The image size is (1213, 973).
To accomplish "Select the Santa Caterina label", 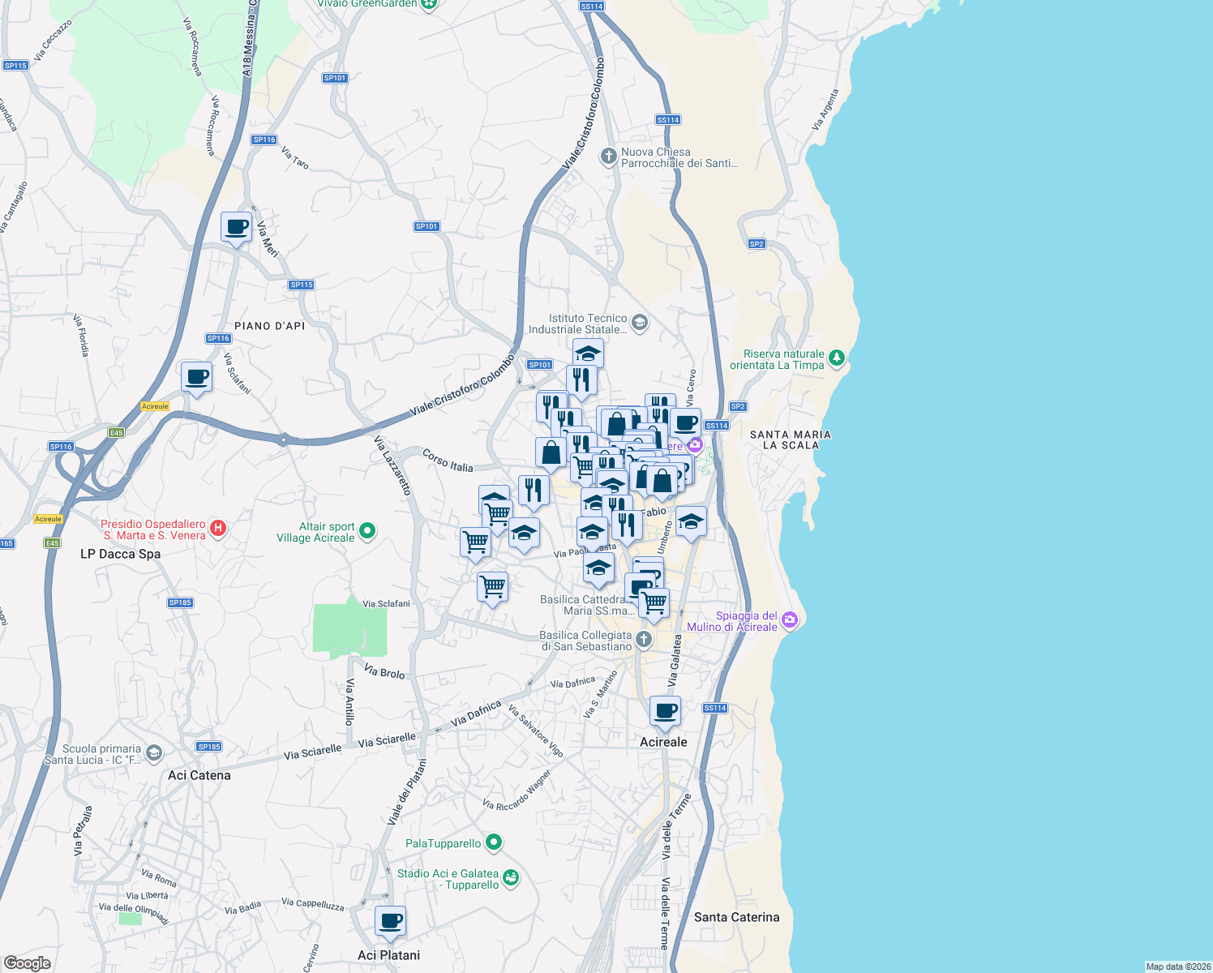I will pyautogui.click(x=737, y=917).
